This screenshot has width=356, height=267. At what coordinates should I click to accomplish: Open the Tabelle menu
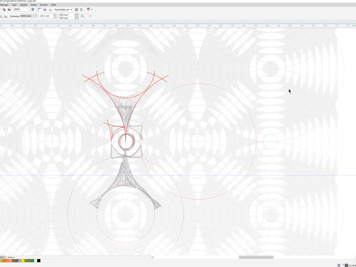[24, 5]
